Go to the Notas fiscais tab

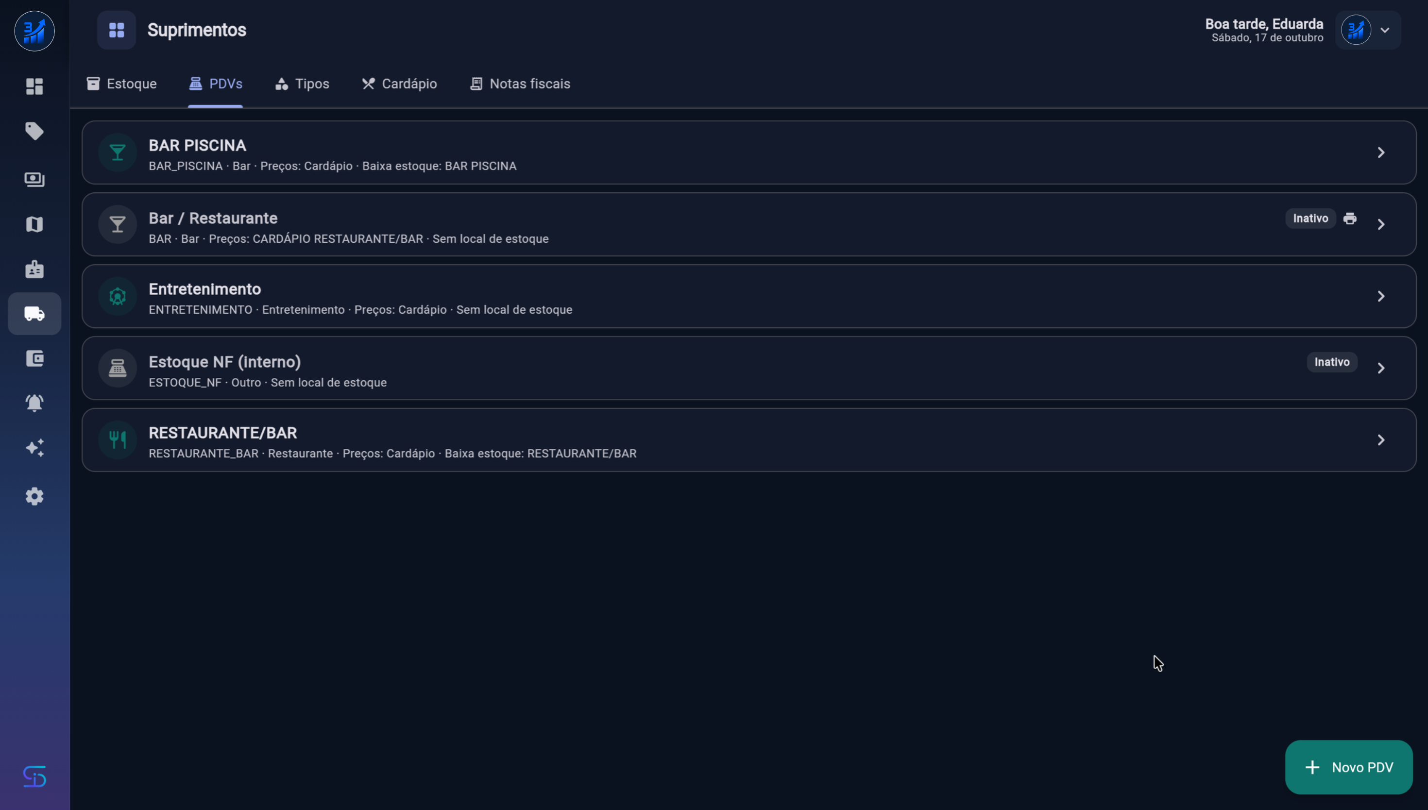pyautogui.click(x=520, y=84)
